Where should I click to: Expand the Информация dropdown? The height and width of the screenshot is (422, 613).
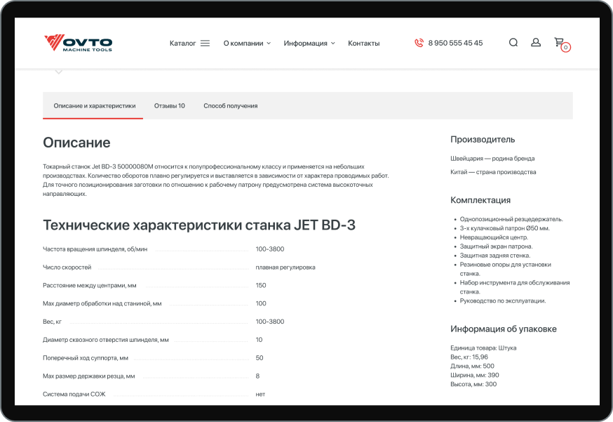309,44
